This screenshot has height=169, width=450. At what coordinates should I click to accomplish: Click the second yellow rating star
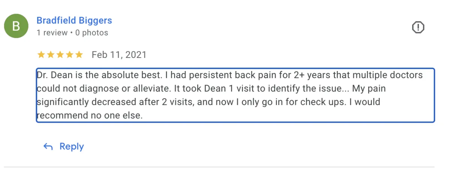(x=51, y=55)
